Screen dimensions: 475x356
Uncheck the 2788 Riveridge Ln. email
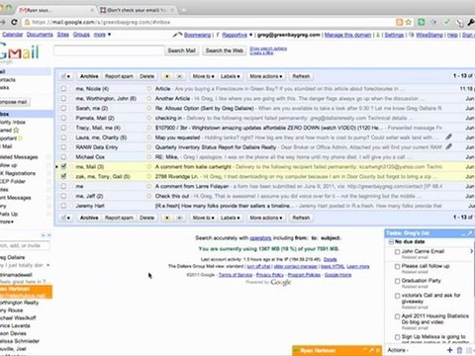[63, 176]
